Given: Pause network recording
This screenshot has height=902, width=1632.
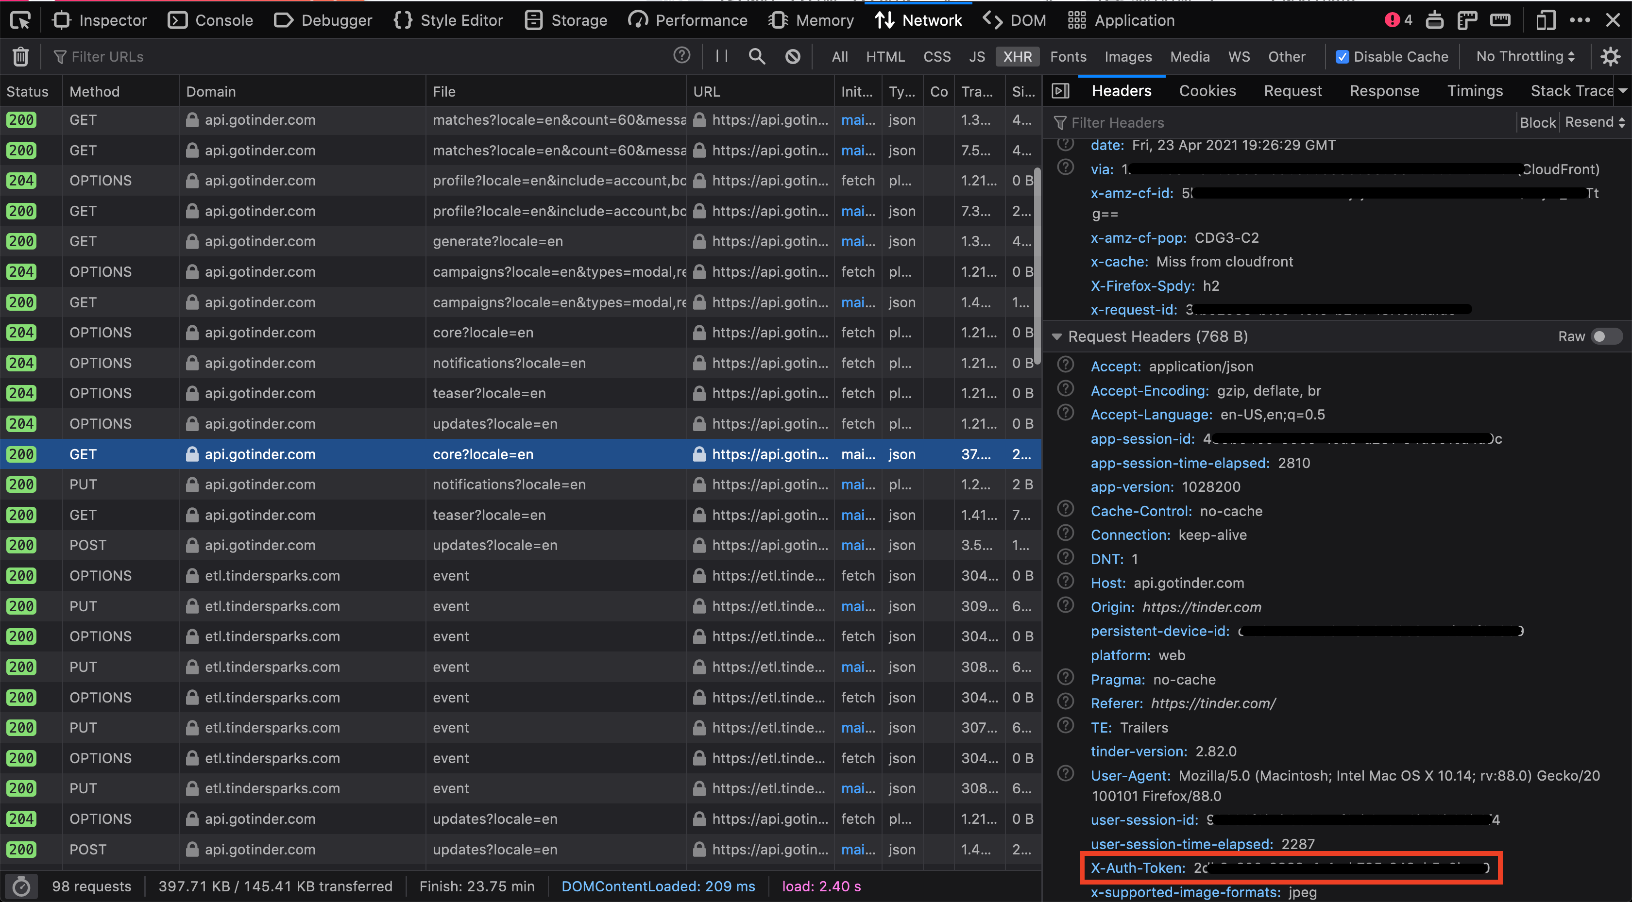Looking at the screenshot, I should [x=721, y=56].
